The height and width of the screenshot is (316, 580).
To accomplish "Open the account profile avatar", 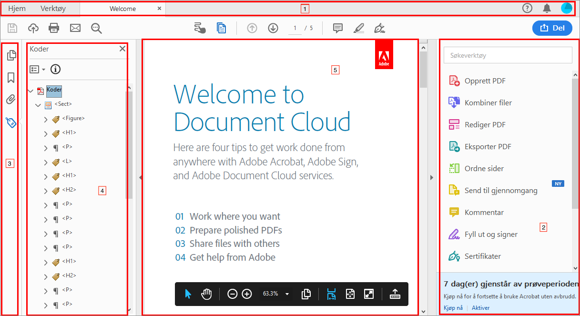I will pos(567,8).
